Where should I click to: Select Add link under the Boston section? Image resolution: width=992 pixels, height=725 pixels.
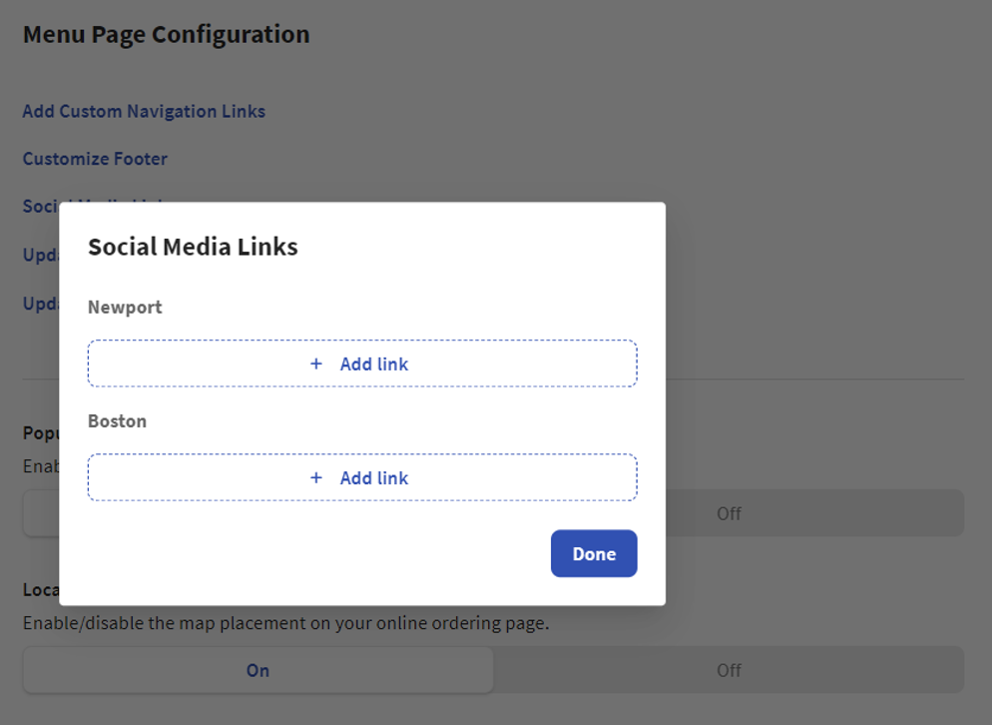375,477
